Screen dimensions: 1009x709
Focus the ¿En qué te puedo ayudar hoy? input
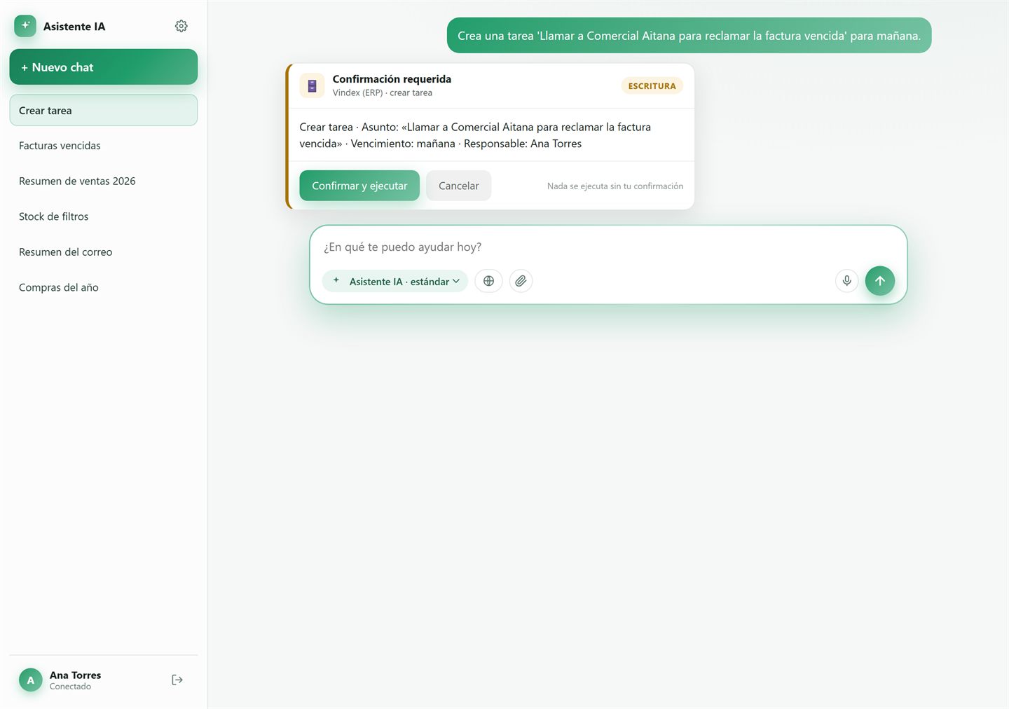coord(608,247)
